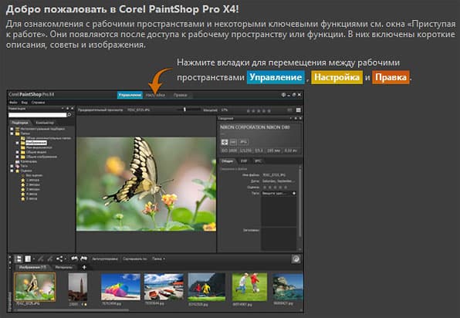Set fifth rating star in preview toolbar
Image resolution: width=460 pixels, height=318 pixels.
click(269, 111)
